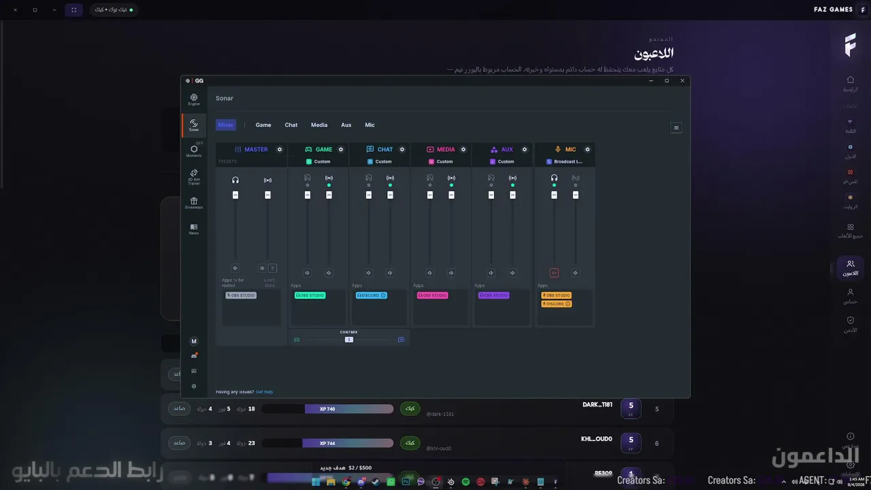Mute MASTER personal mix output
This screenshot has height=490, width=871.
pyautogui.click(x=235, y=268)
